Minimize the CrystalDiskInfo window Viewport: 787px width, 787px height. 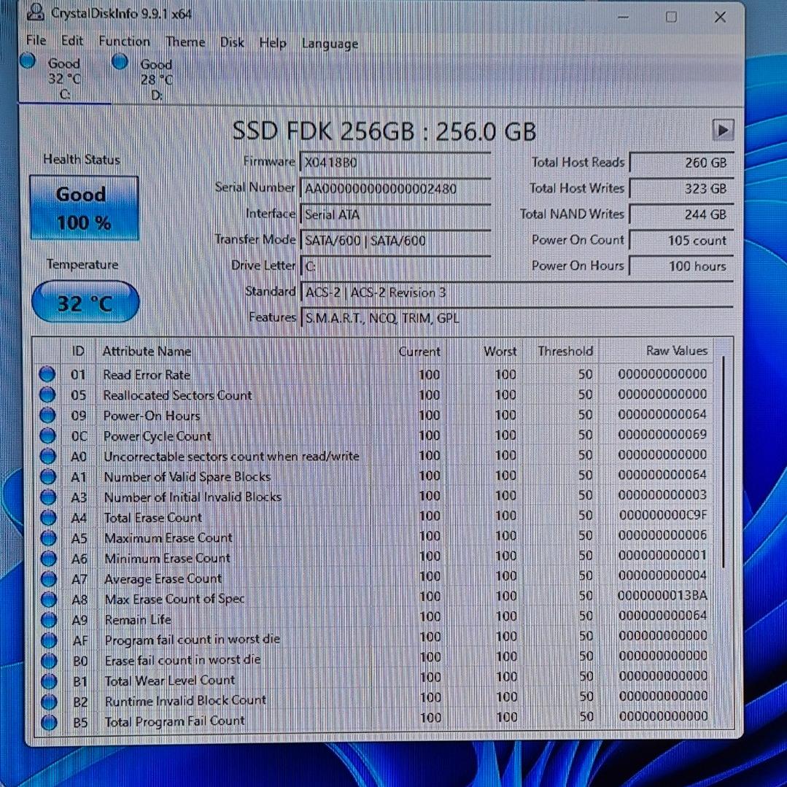(624, 17)
